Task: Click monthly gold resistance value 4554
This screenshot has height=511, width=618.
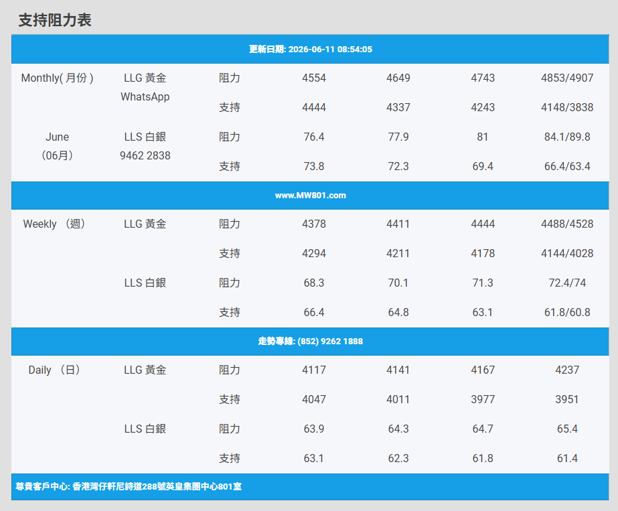Action: (314, 78)
